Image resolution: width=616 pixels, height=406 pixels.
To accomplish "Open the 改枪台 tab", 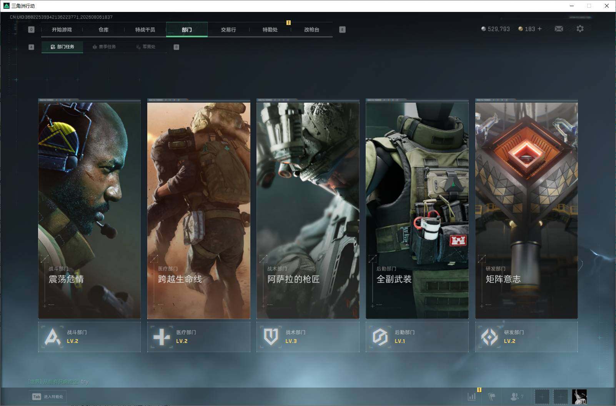I will [x=311, y=30].
